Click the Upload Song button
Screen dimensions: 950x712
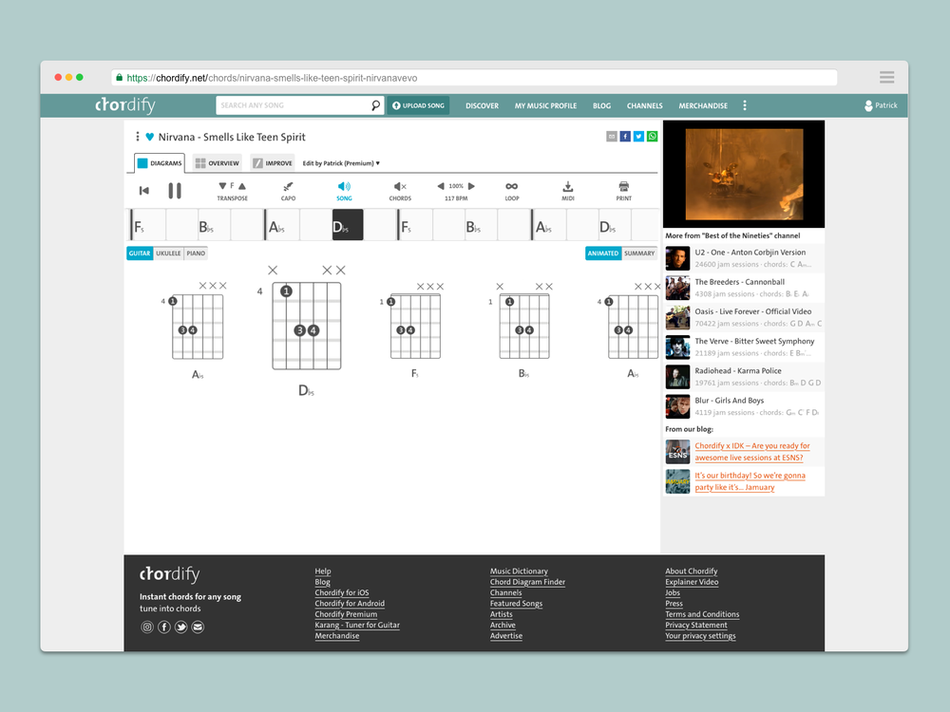pyautogui.click(x=418, y=105)
